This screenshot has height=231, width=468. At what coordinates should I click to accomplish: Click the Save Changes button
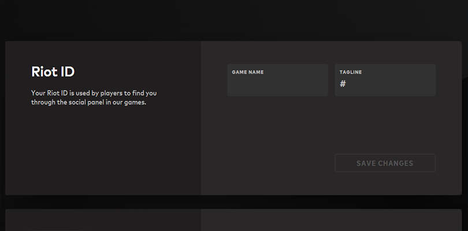coord(385,163)
